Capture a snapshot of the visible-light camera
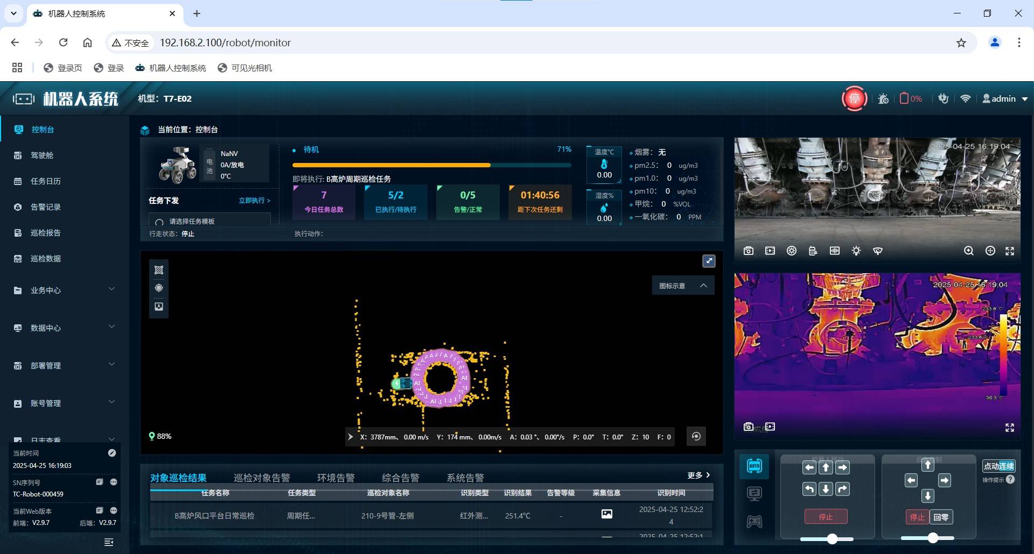 pos(749,251)
